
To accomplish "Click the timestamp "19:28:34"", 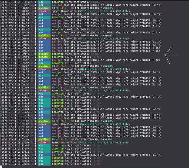I will [x=23, y=26].
